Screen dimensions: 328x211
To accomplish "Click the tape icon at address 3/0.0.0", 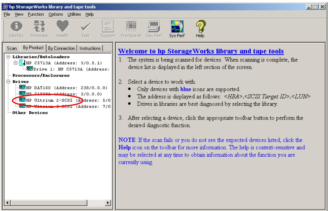I will [22, 93].
